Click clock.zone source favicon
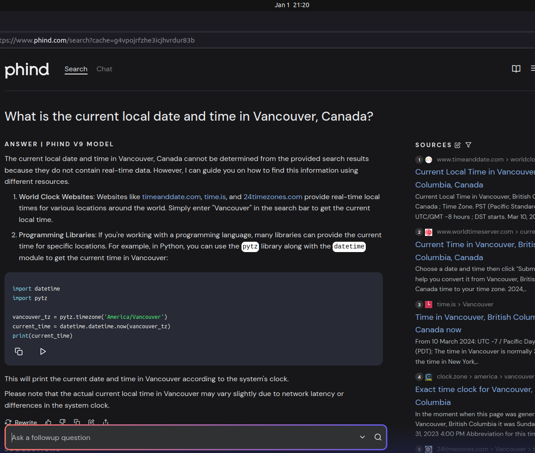The width and height of the screenshot is (535, 453). (x=429, y=377)
